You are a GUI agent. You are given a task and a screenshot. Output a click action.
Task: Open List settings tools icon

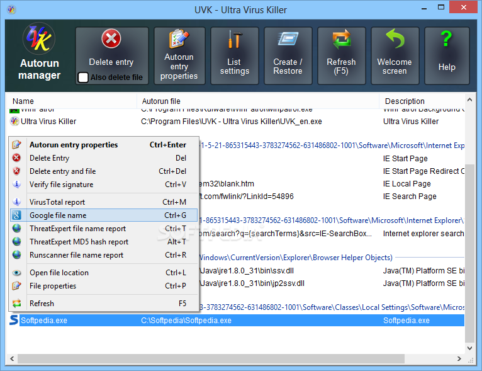pyautogui.click(x=234, y=40)
